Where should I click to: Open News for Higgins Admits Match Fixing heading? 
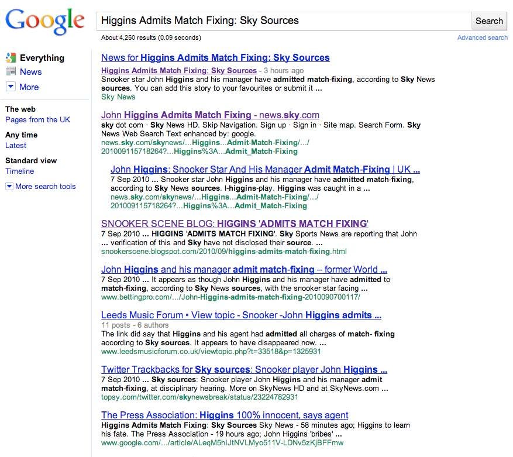click(215, 57)
